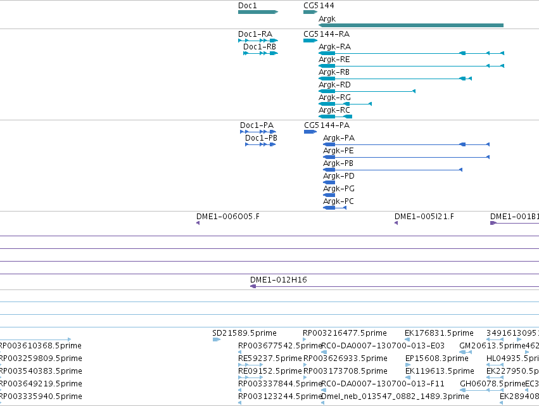The width and height of the screenshot is (539, 406).
Task: Select the RP003626933.5prime EST label
Action: click(345, 358)
